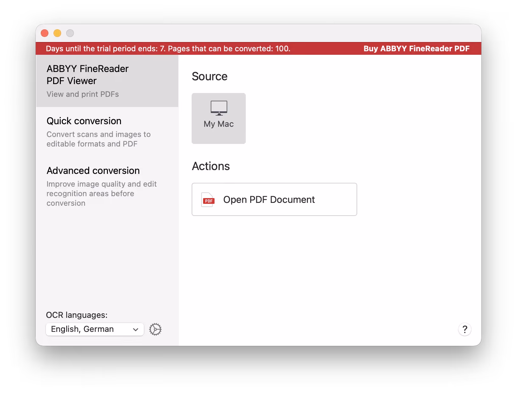Click the Actions heading
This screenshot has width=517, height=393.
pos(211,166)
